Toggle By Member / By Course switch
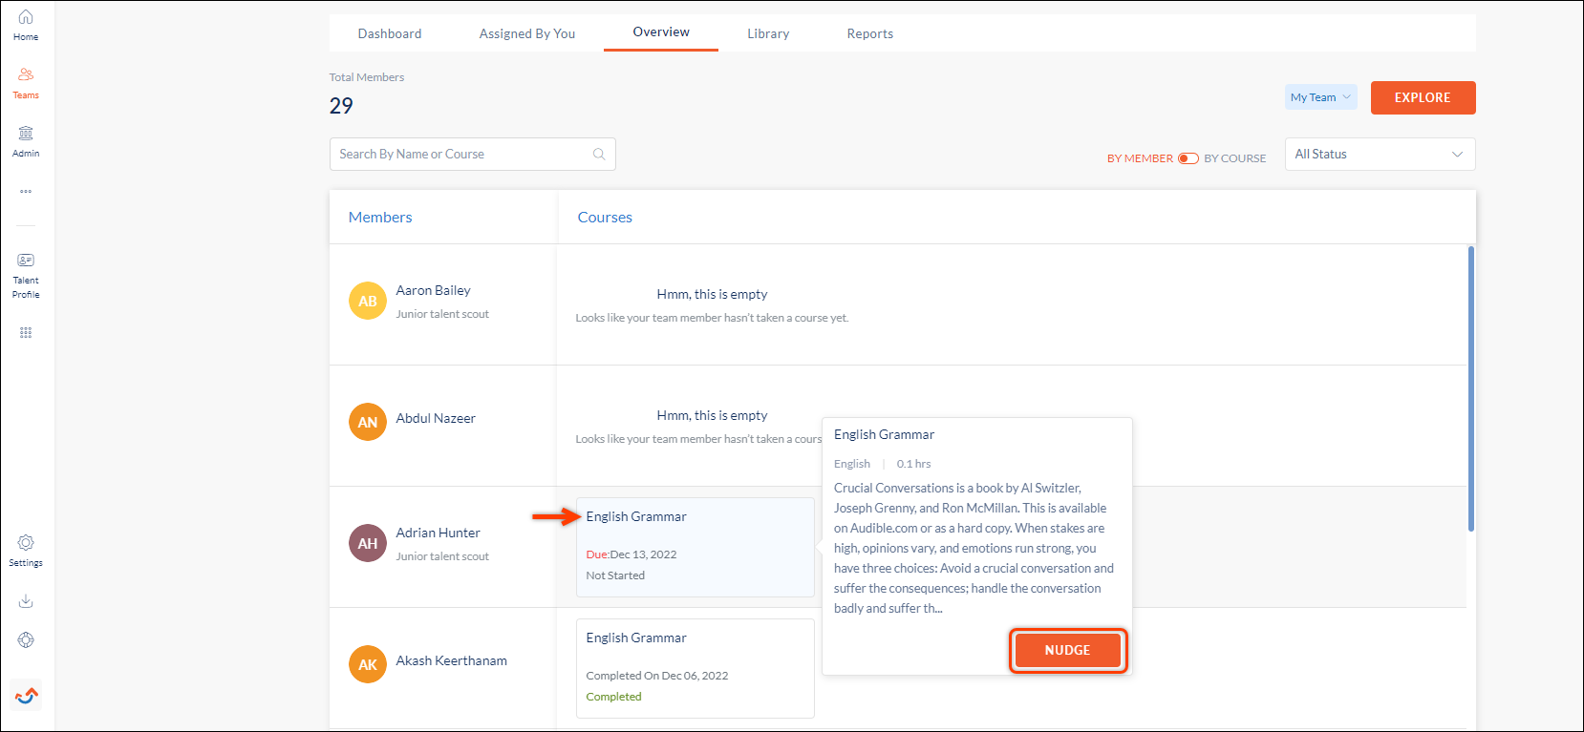The height and width of the screenshot is (732, 1584). click(1188, 158)
